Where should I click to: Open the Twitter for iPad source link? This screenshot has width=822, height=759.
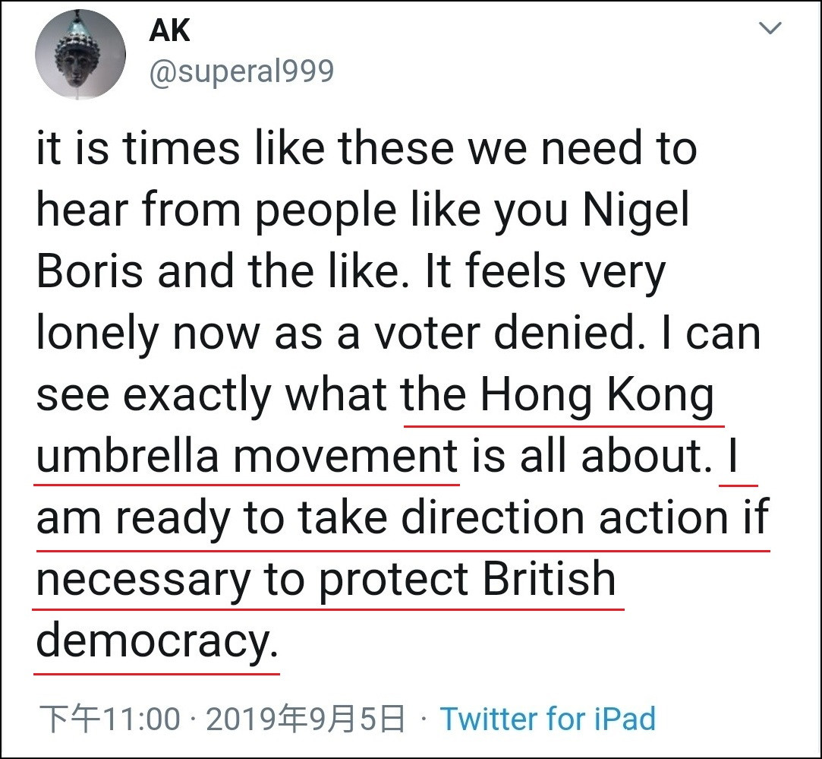pyautogui.click(x=548, y=718)
